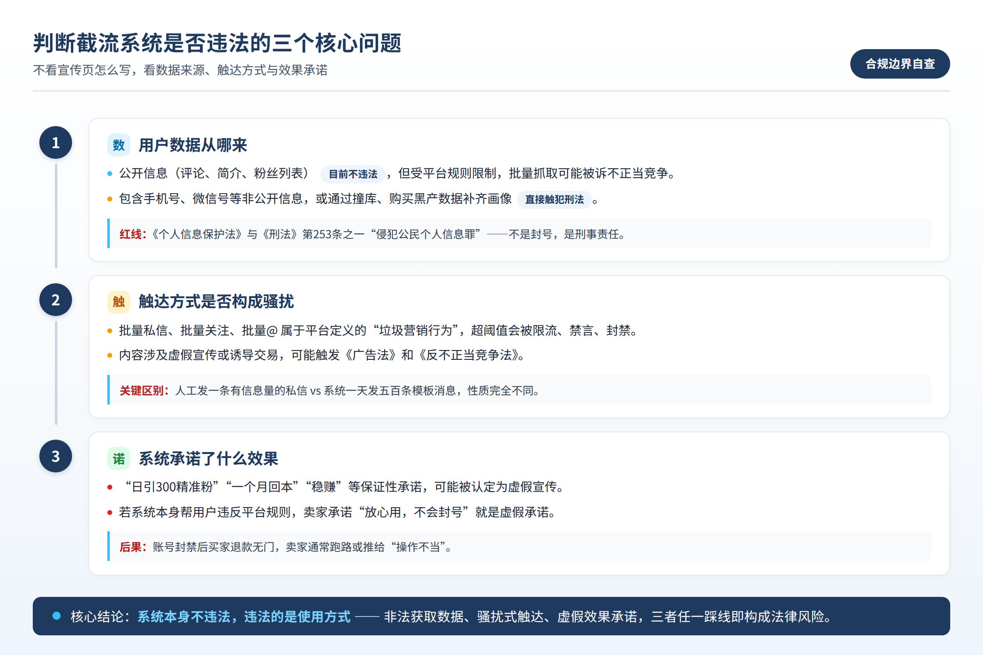Click the main title 判断截流系统是否违法的三个核心问题
The height and width of the screenshot is (655, 983).
pyautogui.click(x=217, y=43)
